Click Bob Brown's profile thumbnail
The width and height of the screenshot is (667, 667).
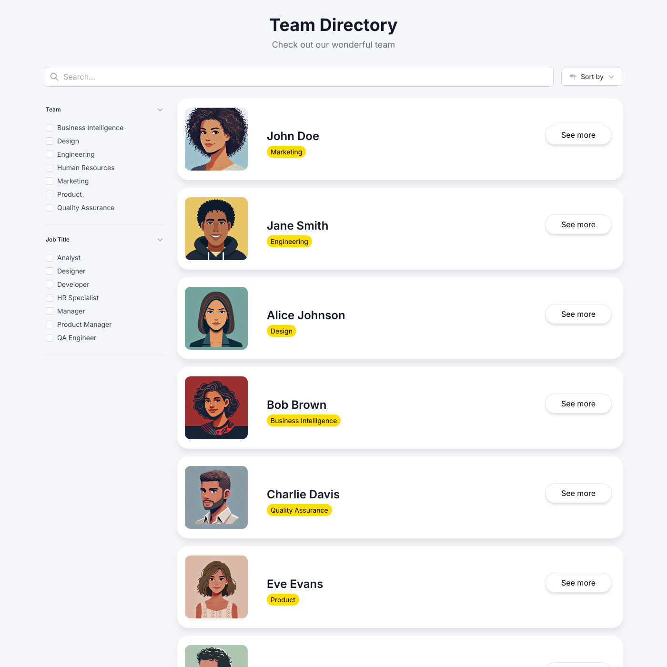pos(216,408)
